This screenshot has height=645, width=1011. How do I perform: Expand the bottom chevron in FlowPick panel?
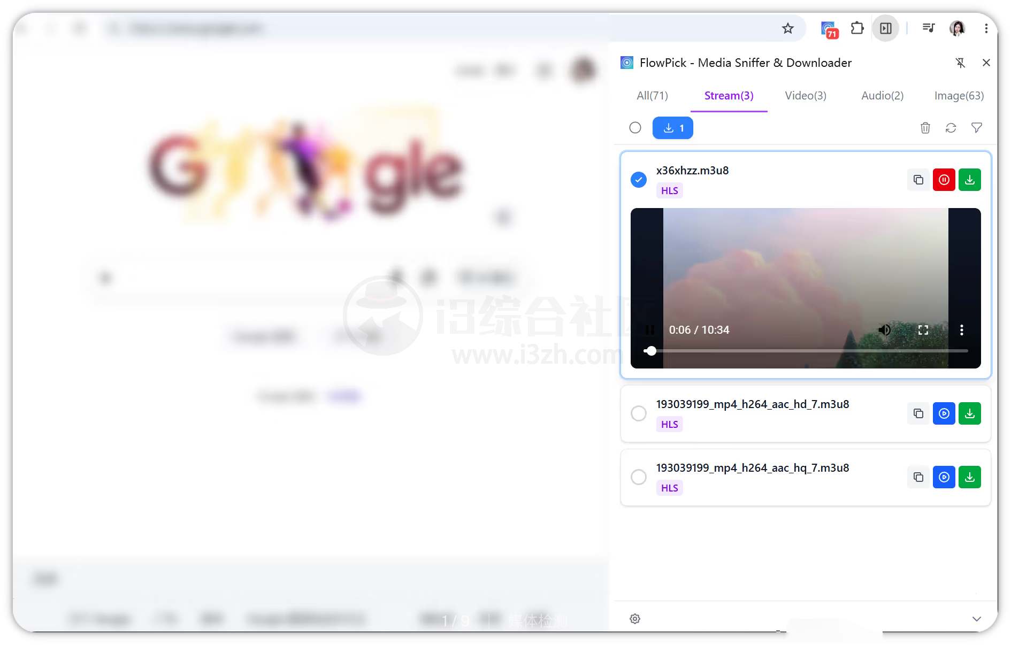(977, 619)
